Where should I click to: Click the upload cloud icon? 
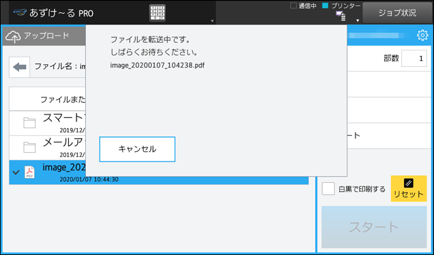(x=13, y=37)
